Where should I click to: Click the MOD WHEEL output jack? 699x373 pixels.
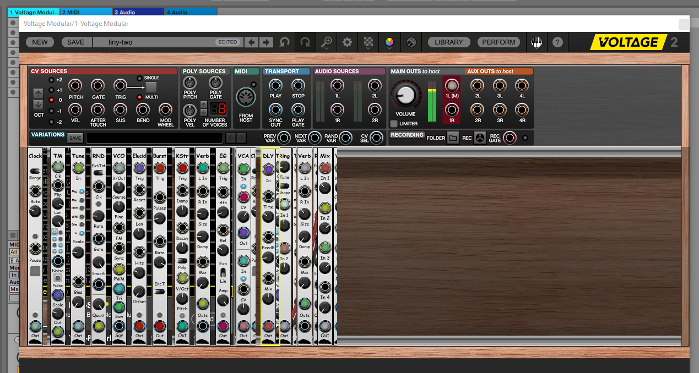pos(165,109)
